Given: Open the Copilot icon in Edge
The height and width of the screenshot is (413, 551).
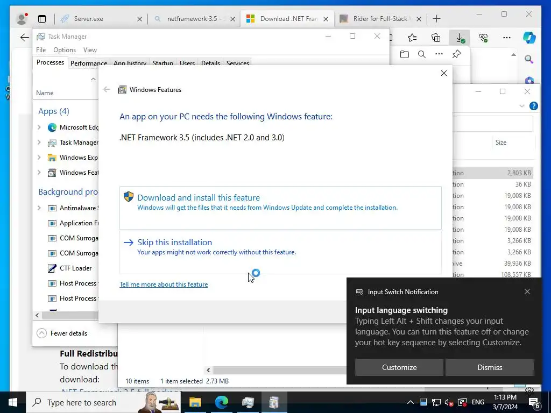Looking at the screenshot, I should tap(529, 38).
